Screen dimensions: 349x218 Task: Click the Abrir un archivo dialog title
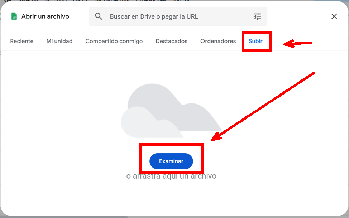[x=45, y=16]
